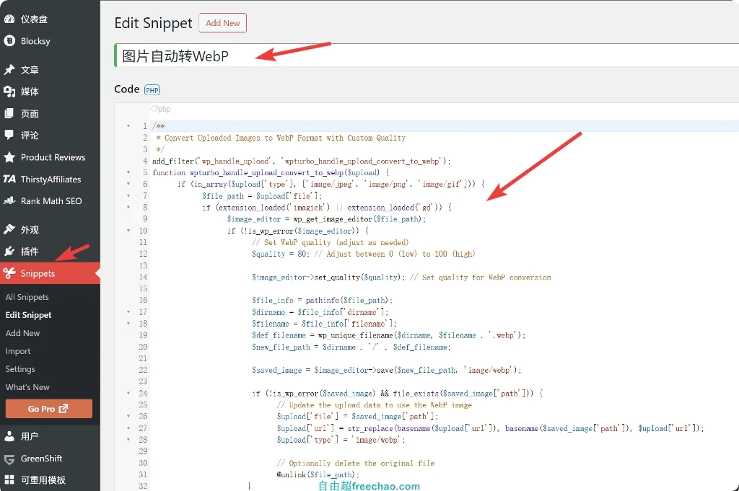Open What's New under Snippets
Image resolution: width=739 pixels, height=491 pixels.
(27, 387)
